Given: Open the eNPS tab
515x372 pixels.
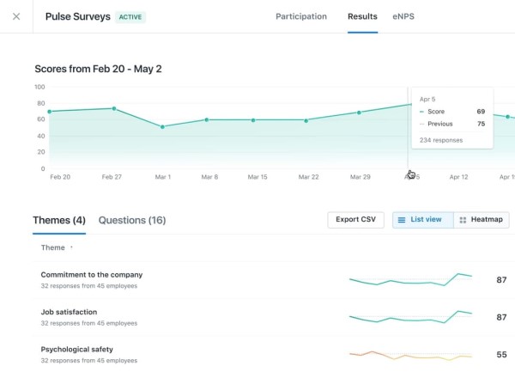Looking at the screenshot, I should (x=403, y=16).
